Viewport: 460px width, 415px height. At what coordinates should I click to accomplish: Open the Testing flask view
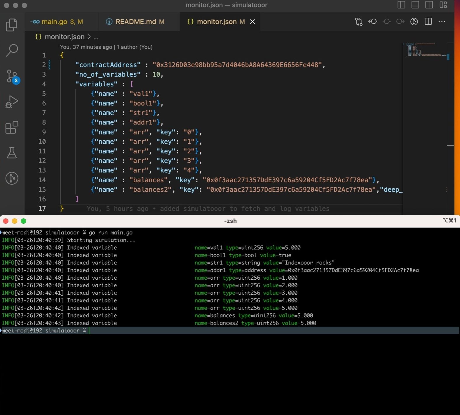pos(12,153)
